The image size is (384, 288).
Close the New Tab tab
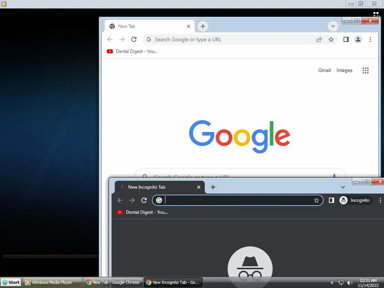click(189, 26)
